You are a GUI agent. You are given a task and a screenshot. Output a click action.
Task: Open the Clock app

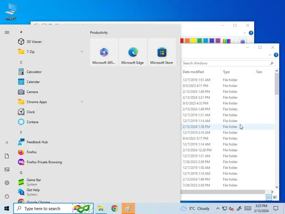pyautogui.click(x=51, y=112)
